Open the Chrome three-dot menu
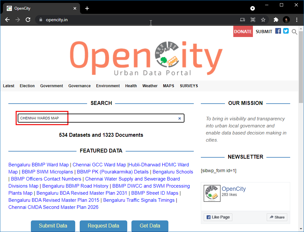 [297, 20]
